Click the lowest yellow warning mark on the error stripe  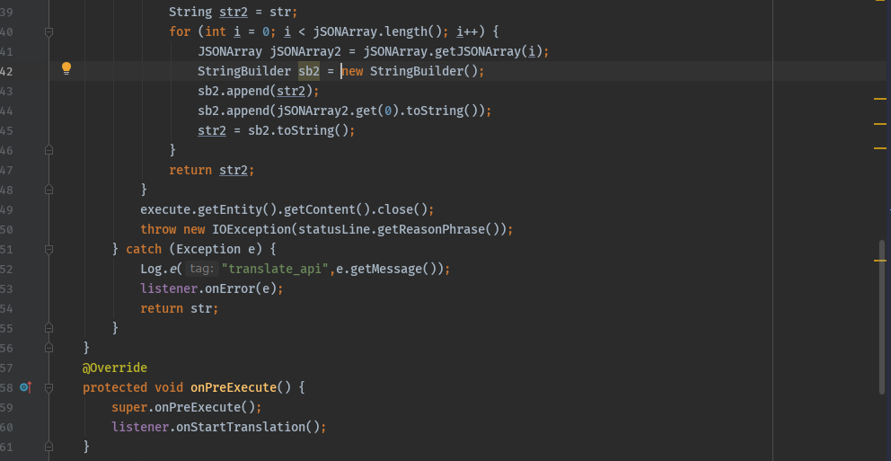pyautogui.click(x=880, y=261)
